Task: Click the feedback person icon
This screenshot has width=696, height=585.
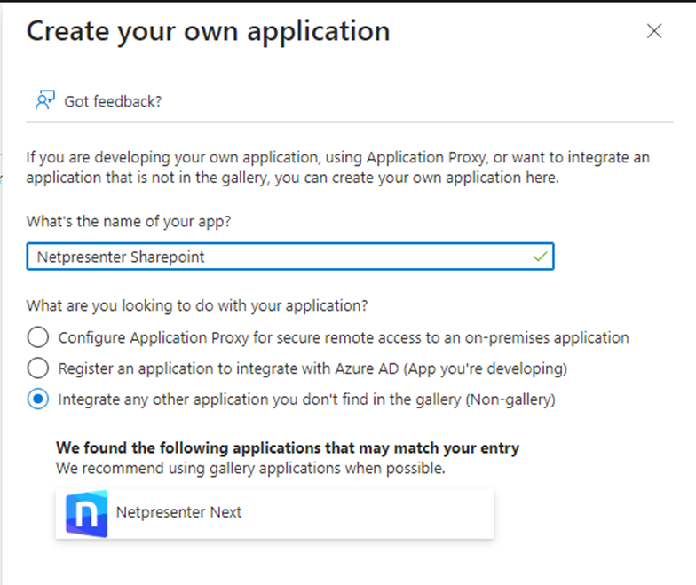Action: point(44,100)
